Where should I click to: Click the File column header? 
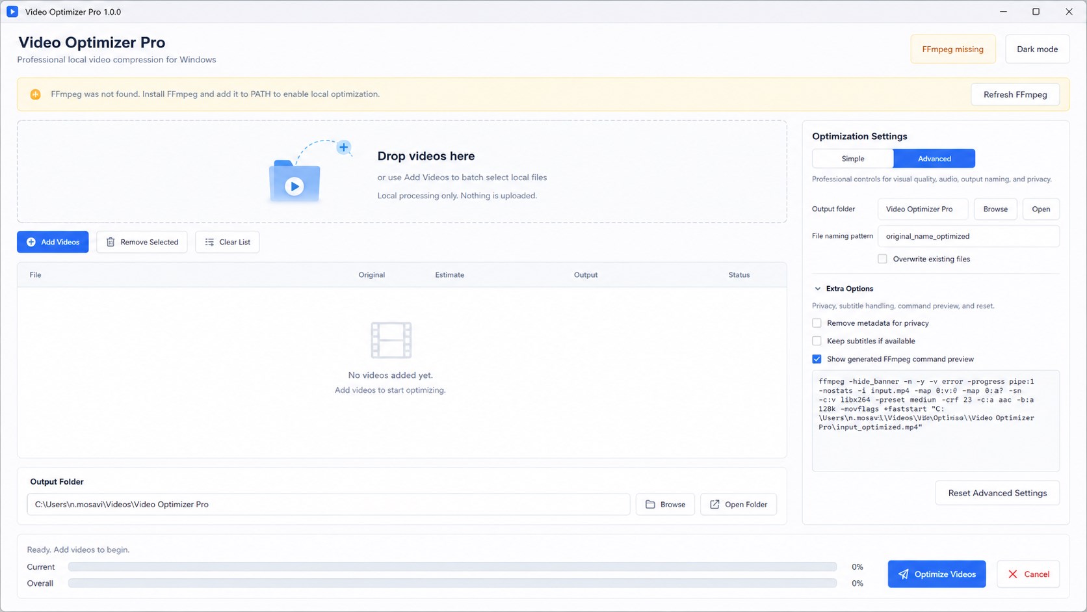tap(35, 275)
